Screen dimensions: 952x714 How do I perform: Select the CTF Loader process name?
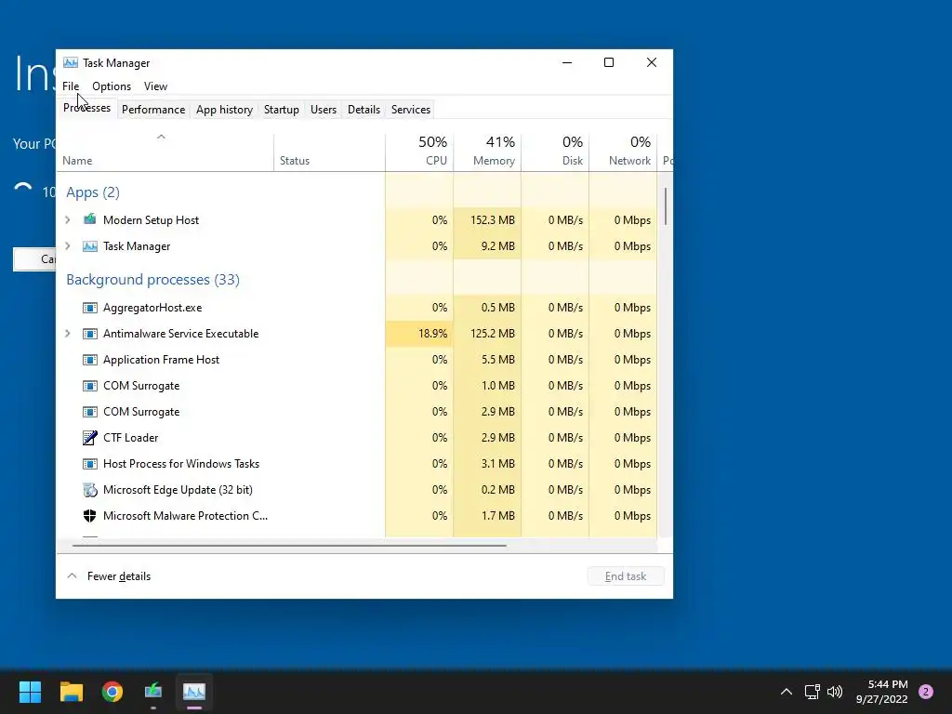pyautogui.click(x=130, y=438)
